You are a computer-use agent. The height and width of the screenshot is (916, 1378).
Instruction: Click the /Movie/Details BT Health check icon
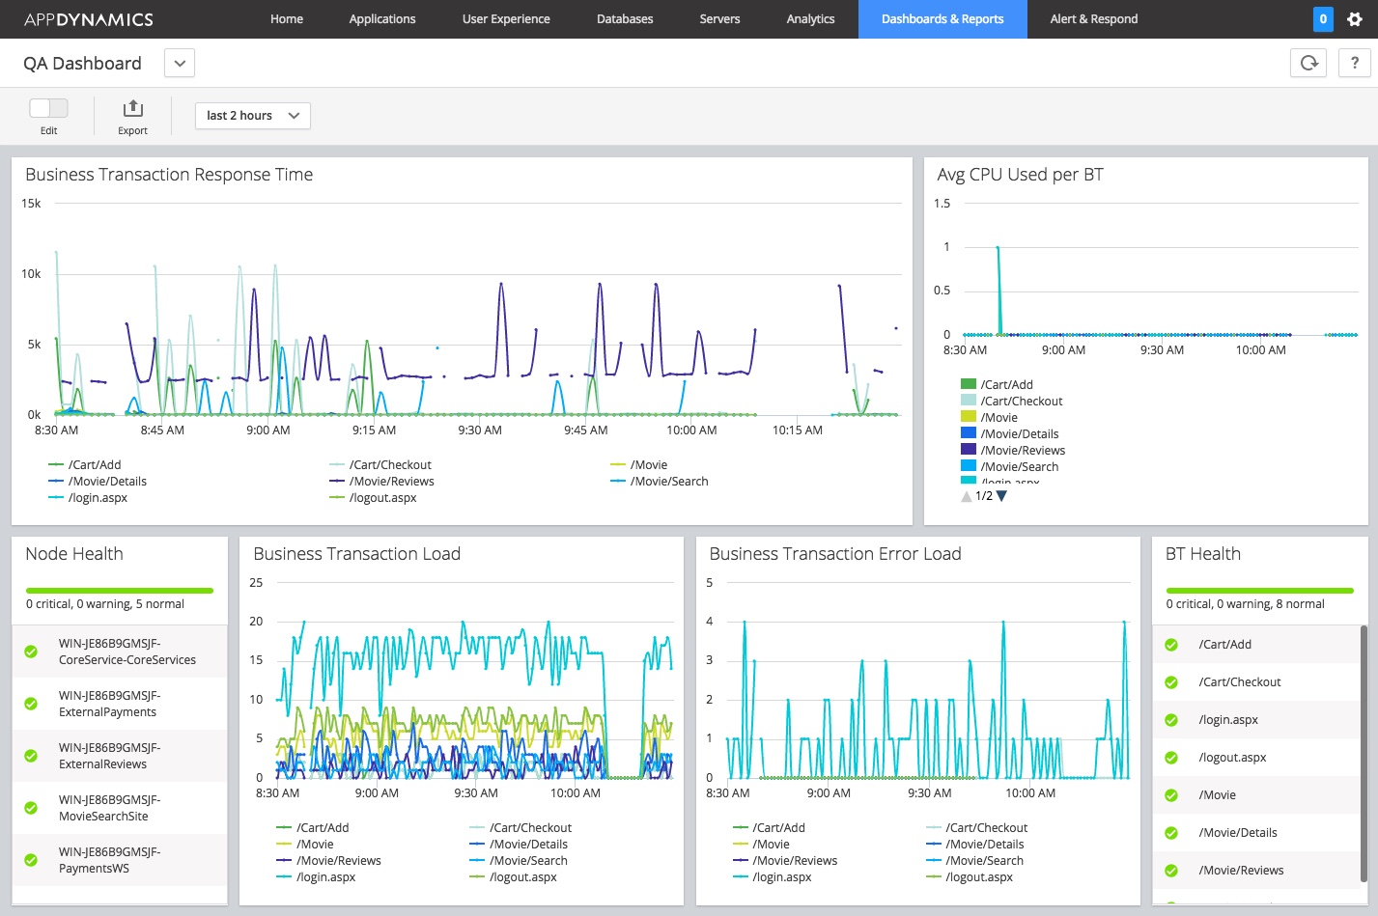pos(1171,833)
